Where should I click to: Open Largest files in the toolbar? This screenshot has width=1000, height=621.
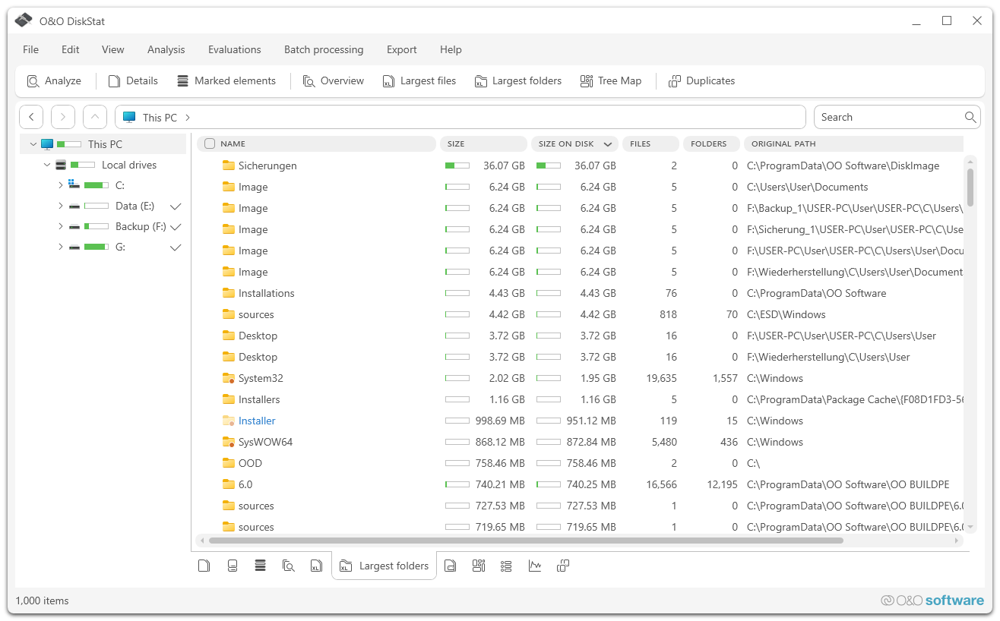tap(419, 80)
